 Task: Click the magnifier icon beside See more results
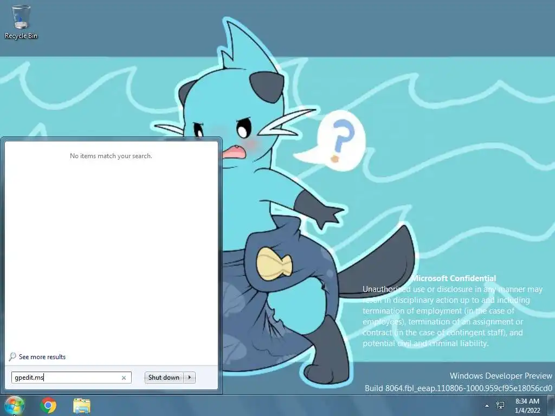click(x=12, y=356)
